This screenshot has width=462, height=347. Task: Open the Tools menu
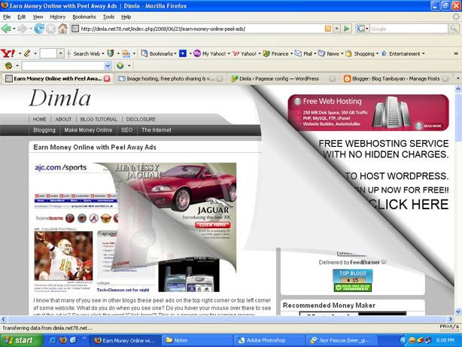108,17
